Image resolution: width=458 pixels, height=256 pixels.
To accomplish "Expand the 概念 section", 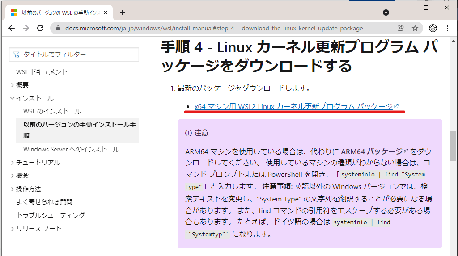I will (x=20, y=176).
